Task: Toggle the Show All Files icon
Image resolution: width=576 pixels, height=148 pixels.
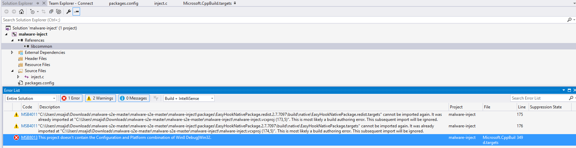Action: [59, 12]
